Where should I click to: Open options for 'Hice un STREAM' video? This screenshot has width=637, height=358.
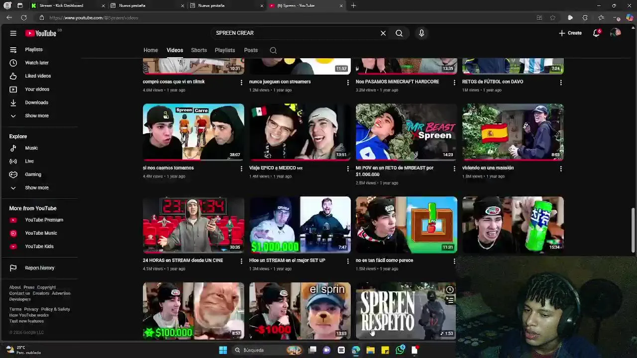click(x=348, y=261)
